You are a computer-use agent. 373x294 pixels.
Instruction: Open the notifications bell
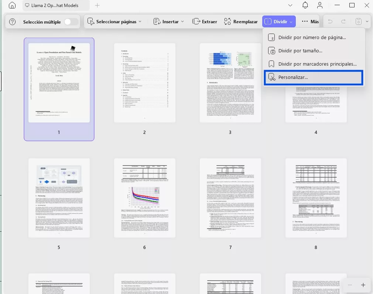305,5
